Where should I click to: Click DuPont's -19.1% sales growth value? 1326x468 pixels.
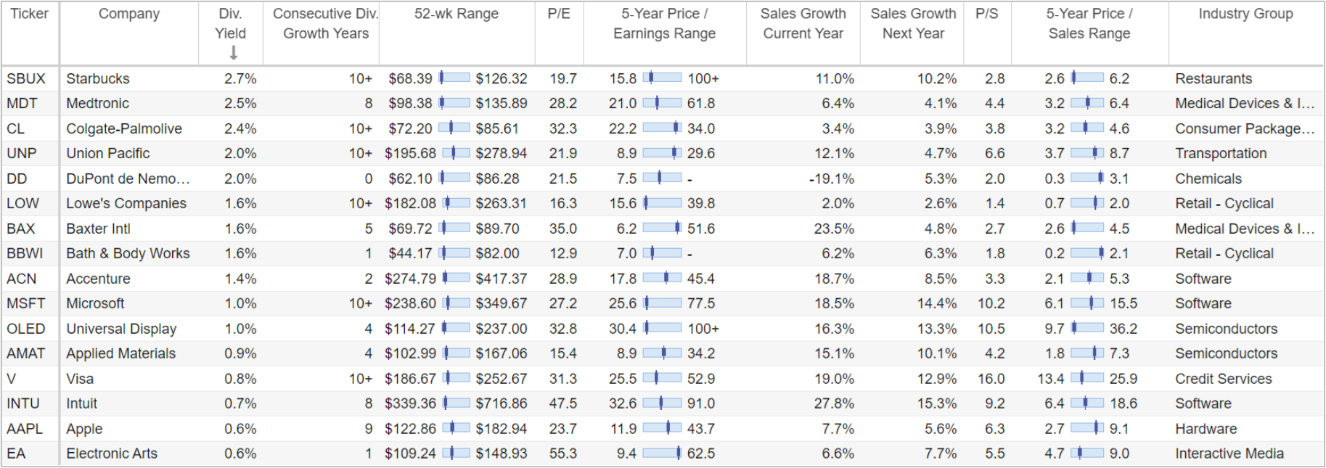click(x=832, y=178)
